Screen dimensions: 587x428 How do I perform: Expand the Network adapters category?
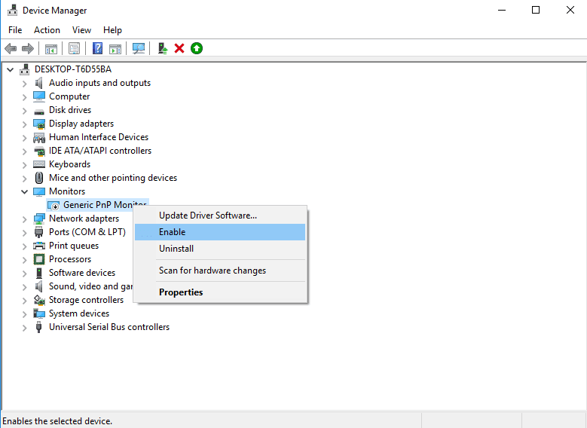[x=24, y=219]
